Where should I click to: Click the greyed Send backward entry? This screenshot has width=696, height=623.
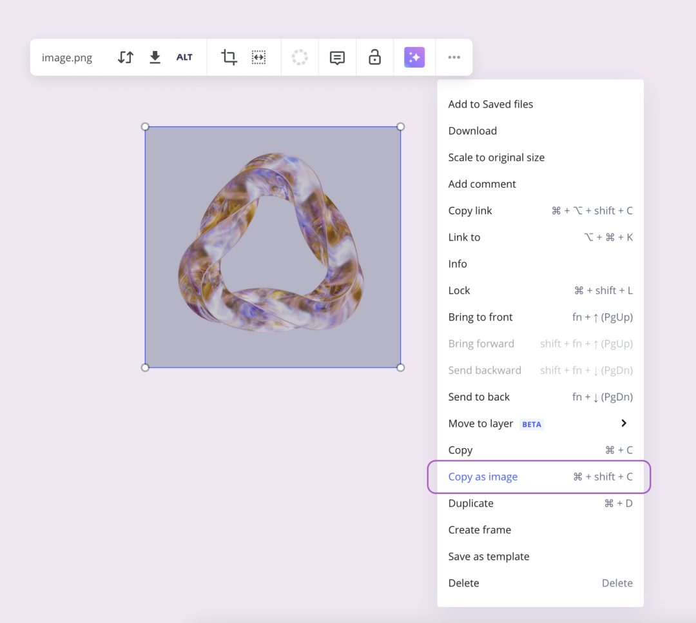(x=540, y=371)
